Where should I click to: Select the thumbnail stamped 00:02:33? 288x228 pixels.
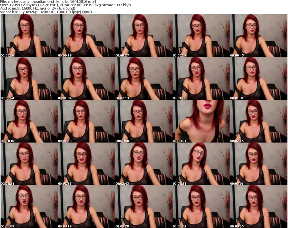coord(87,164)
